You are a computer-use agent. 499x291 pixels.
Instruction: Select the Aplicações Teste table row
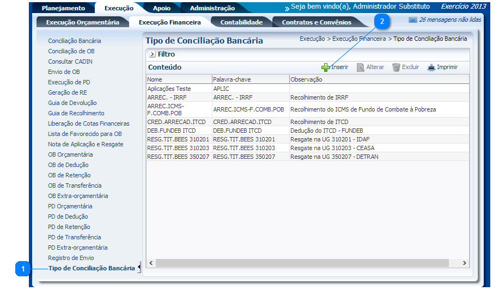click(x=169, y=88)
